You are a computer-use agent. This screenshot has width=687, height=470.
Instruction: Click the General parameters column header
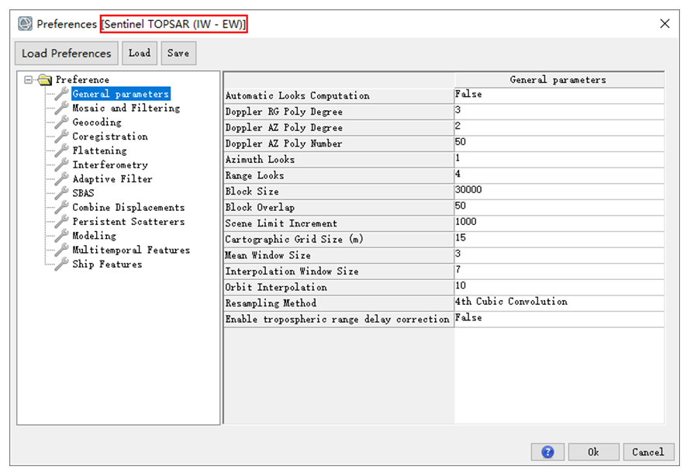point(559,80)
